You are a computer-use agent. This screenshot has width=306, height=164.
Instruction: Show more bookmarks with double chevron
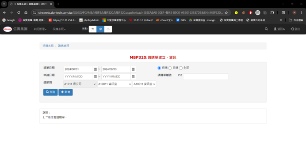pyautogui.click(x=281, y=20)
